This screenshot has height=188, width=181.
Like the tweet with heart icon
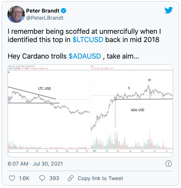point(12,178)
